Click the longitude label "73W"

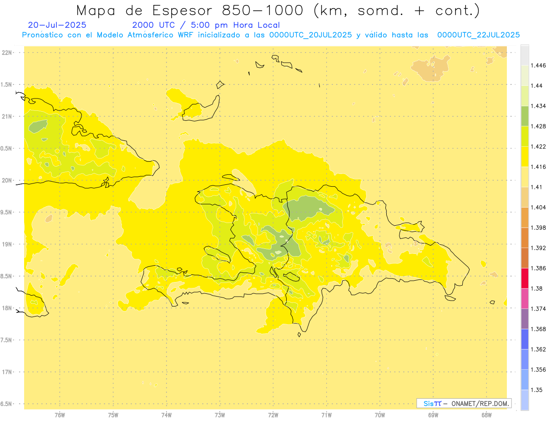[x=220, y=415]
